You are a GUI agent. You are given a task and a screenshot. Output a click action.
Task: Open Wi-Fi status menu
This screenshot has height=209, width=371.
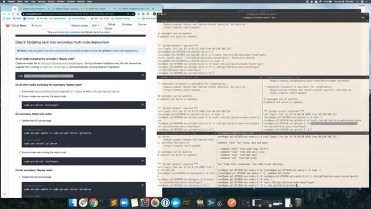[321, 1]
